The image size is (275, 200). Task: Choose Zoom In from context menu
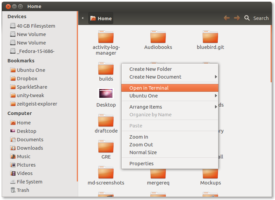point(170,137)
